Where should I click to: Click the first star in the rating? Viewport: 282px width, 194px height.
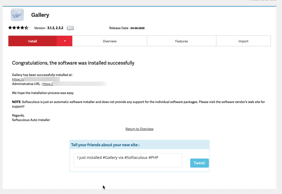[x=10, y=28]
